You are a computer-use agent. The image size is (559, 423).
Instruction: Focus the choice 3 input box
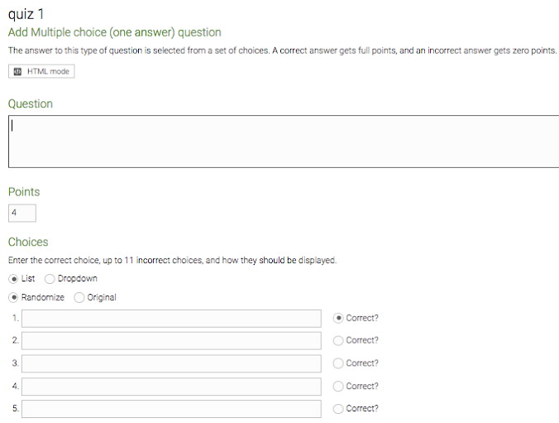171,363
